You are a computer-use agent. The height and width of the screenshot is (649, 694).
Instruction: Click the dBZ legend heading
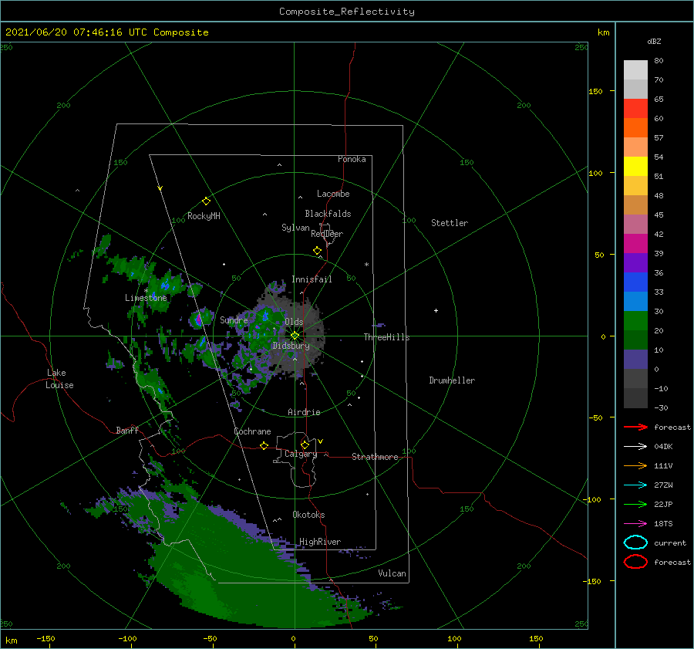(x=654, y=41)
